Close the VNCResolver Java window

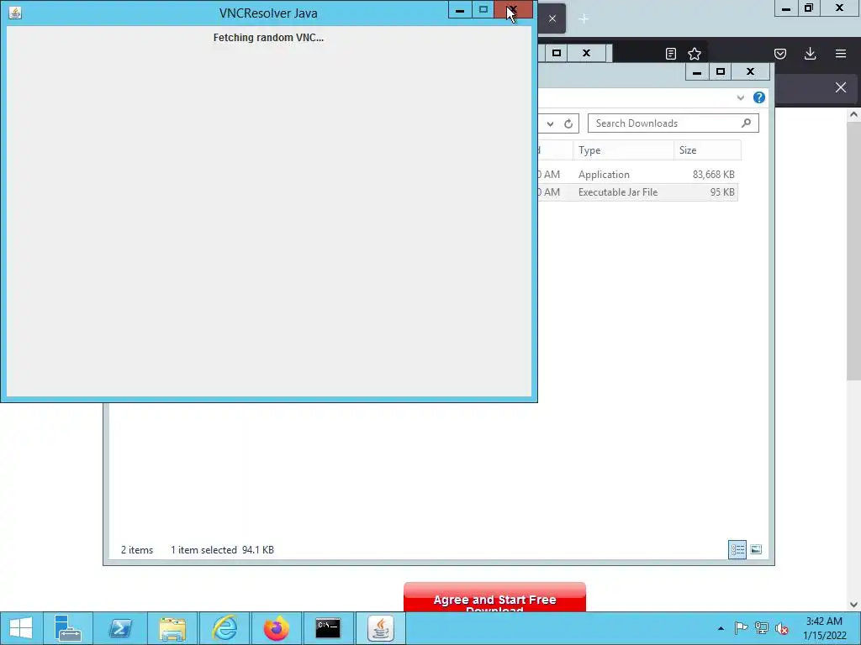point(513,10)
